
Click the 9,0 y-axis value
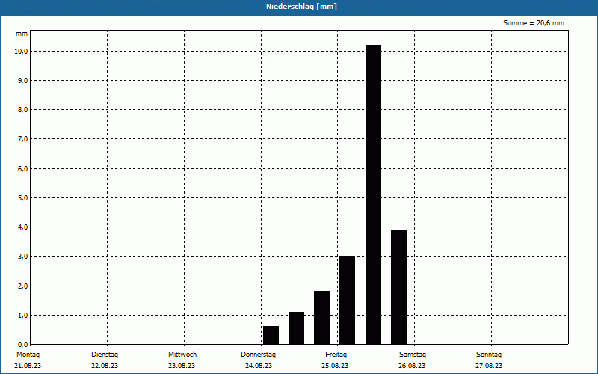click(x=22, y=81)
